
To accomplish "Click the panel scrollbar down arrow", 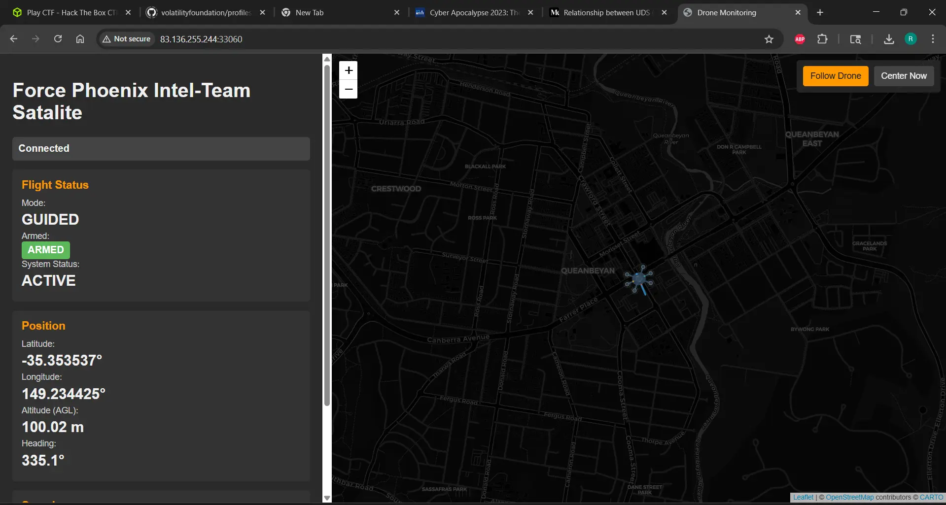I will click(327, 499).
